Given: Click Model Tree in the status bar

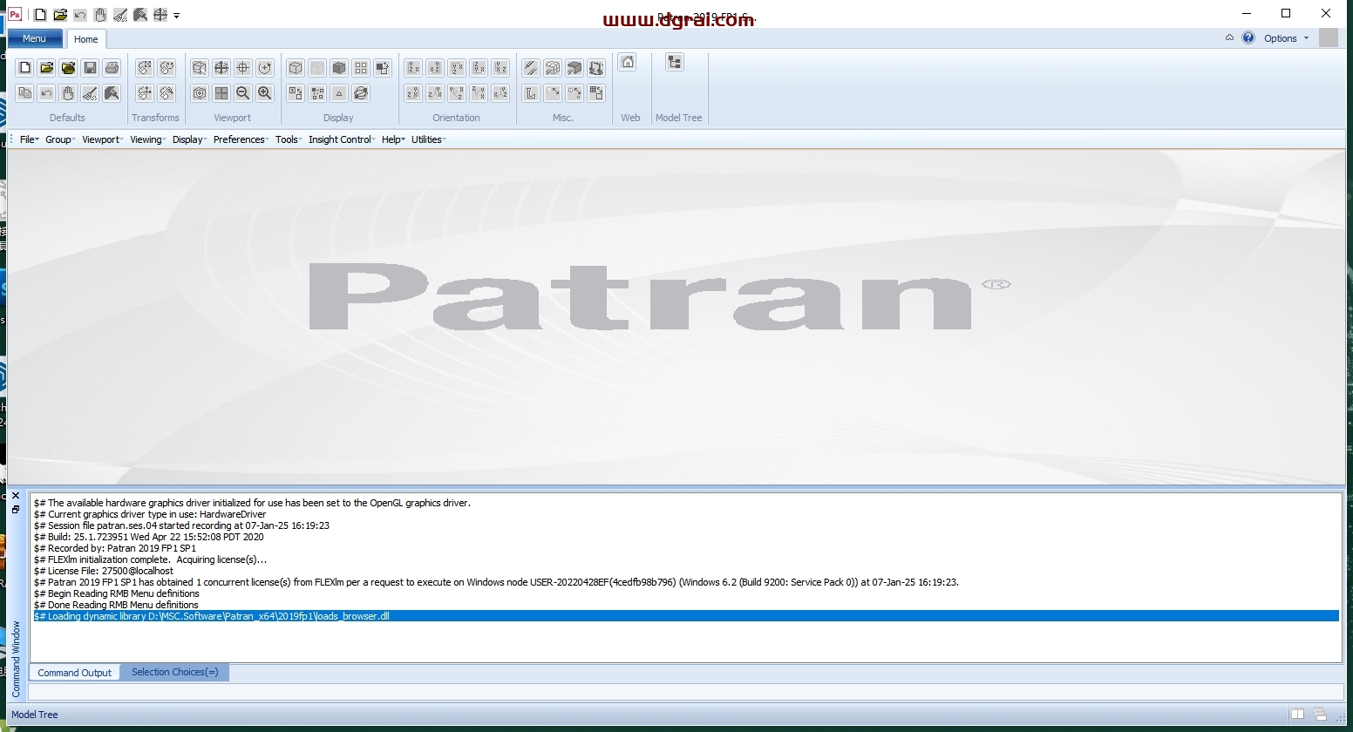Looking at the screenshot, I should (35, 715).
